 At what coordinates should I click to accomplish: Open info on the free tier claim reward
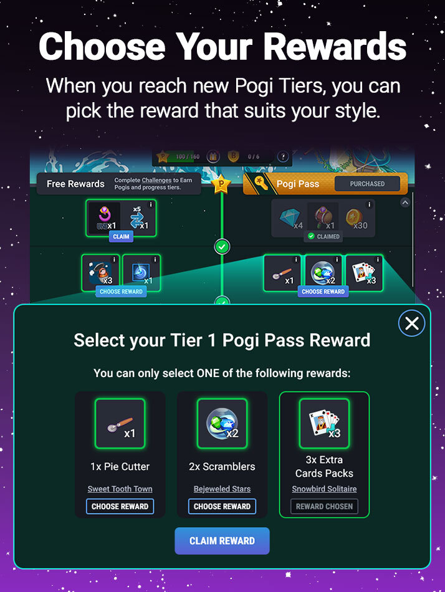point(151,204)
